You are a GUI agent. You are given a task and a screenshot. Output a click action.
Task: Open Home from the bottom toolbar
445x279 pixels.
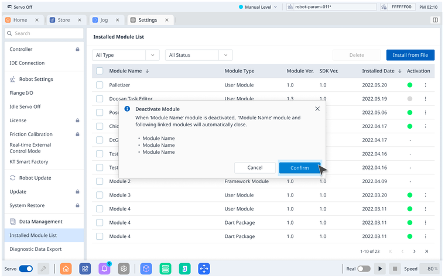66,268
